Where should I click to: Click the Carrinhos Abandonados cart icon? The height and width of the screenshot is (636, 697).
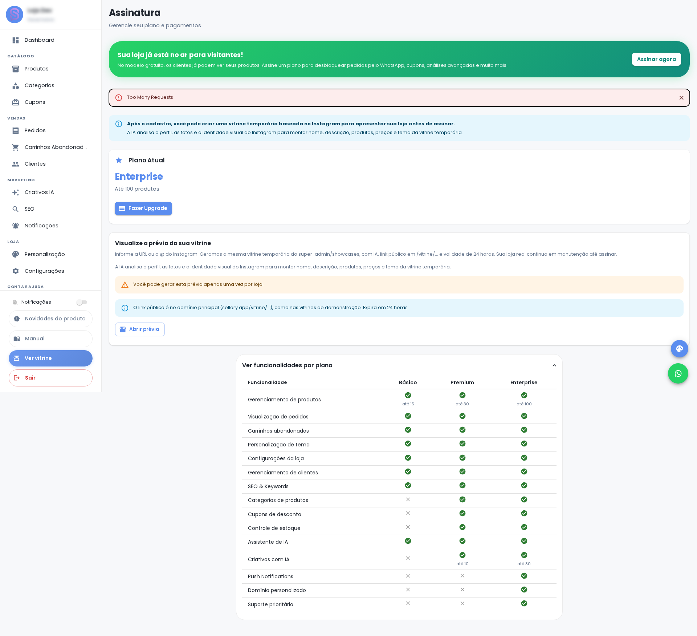[x=16, y=147]
